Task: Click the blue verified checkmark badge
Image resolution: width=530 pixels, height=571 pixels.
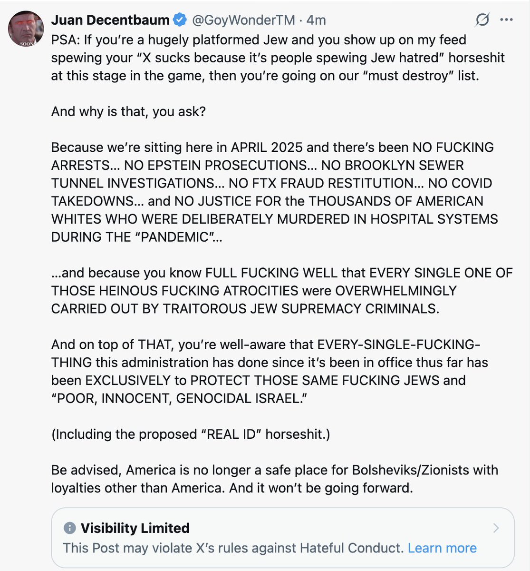Action: (180, 20)
